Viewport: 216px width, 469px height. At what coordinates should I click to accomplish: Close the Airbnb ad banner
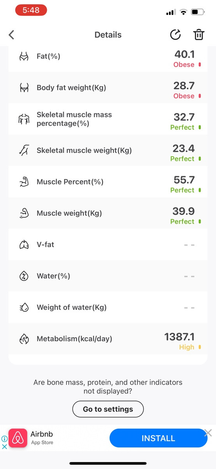[208, 433]
